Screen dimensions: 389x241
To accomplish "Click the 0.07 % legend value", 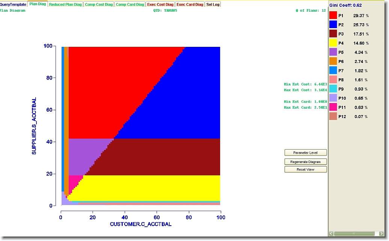I will pyautogui.click(x=361, y=117).
